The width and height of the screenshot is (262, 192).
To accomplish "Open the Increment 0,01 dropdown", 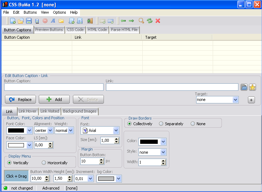I will coord(90,179).
